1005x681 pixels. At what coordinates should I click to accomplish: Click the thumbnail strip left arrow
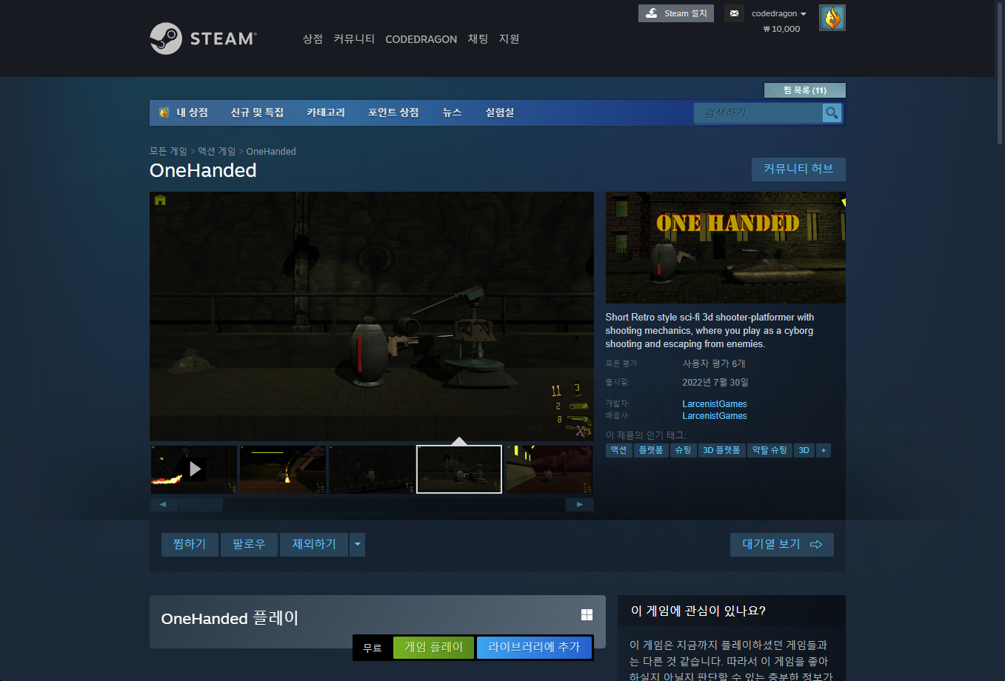coord(163,505)
